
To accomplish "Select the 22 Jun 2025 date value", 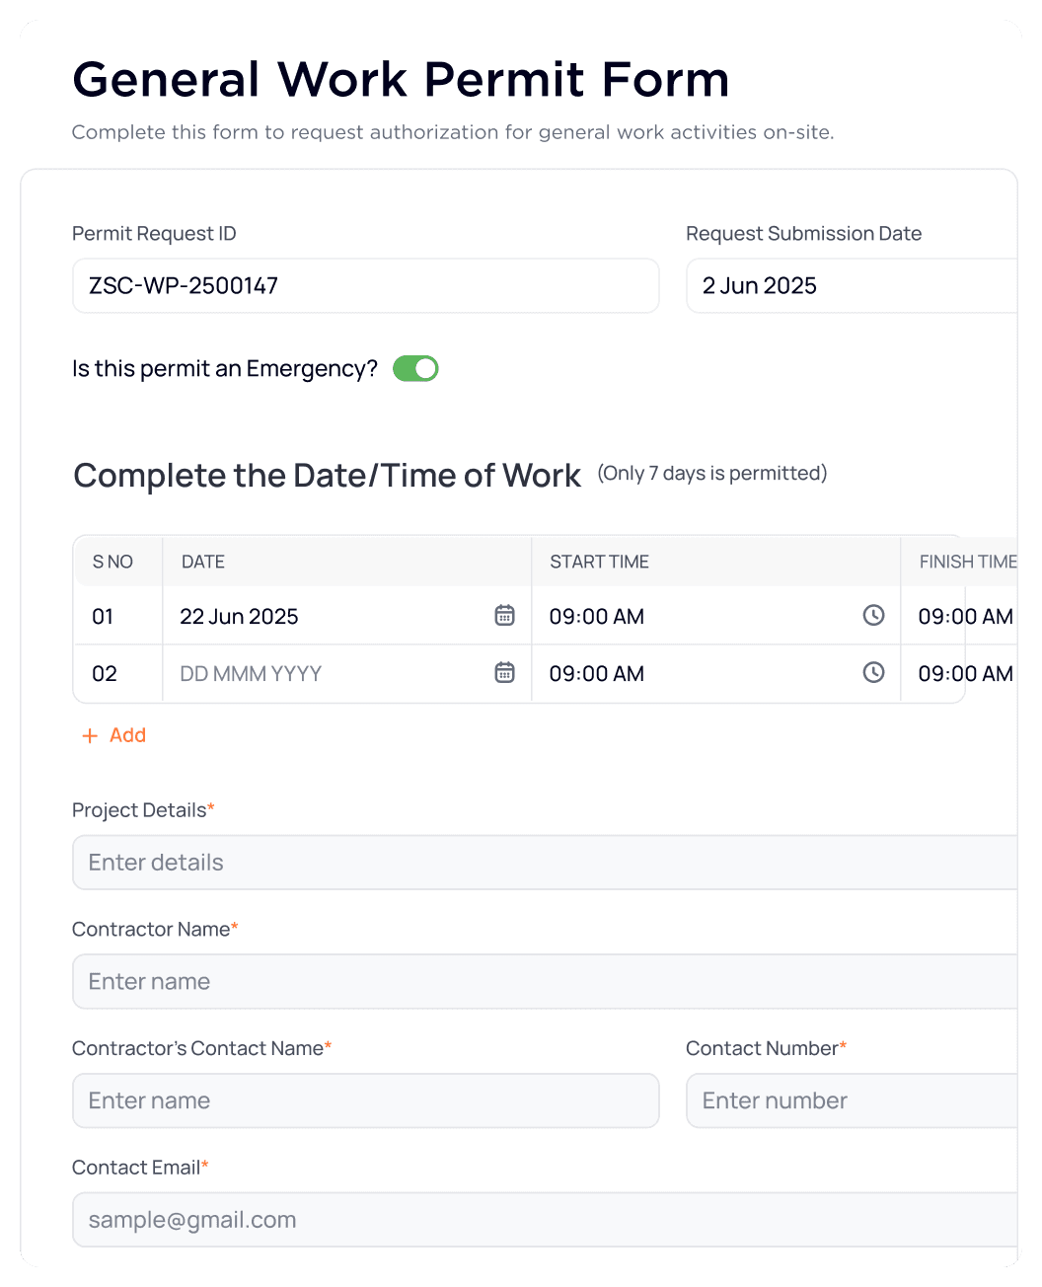I will [239, 616].
